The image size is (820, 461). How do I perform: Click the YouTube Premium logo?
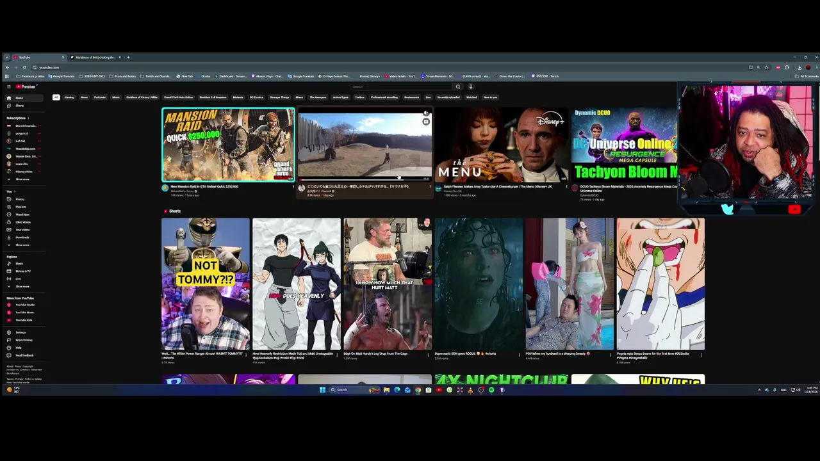pyautogui.click(x=26, y=86)
